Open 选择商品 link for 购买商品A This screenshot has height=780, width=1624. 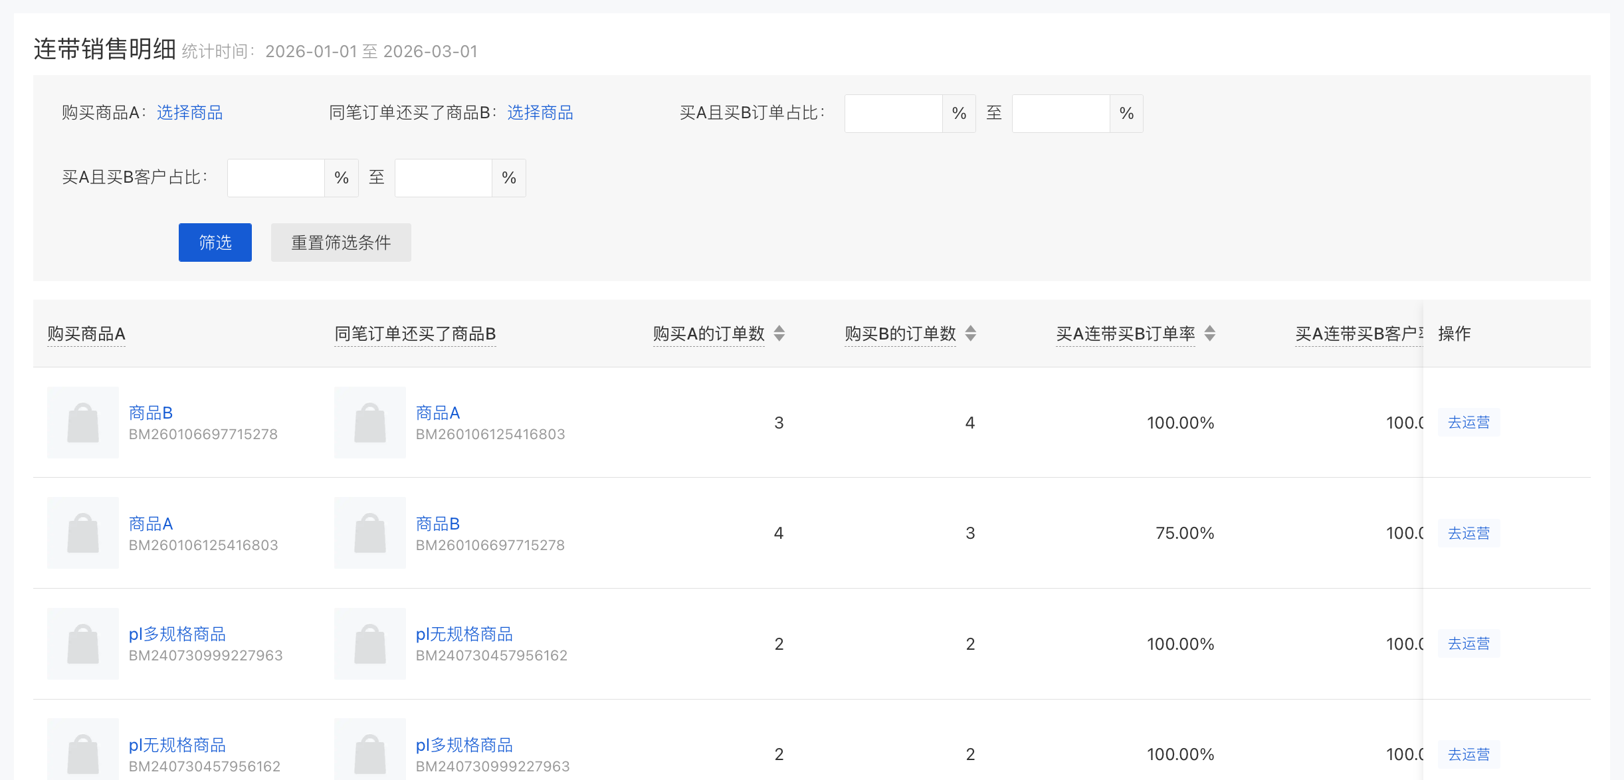click(x=189, y=113)
